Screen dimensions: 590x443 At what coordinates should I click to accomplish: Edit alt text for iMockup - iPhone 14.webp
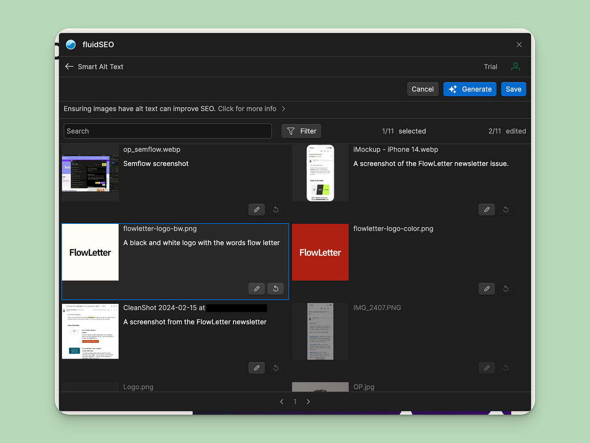point(487,210)
